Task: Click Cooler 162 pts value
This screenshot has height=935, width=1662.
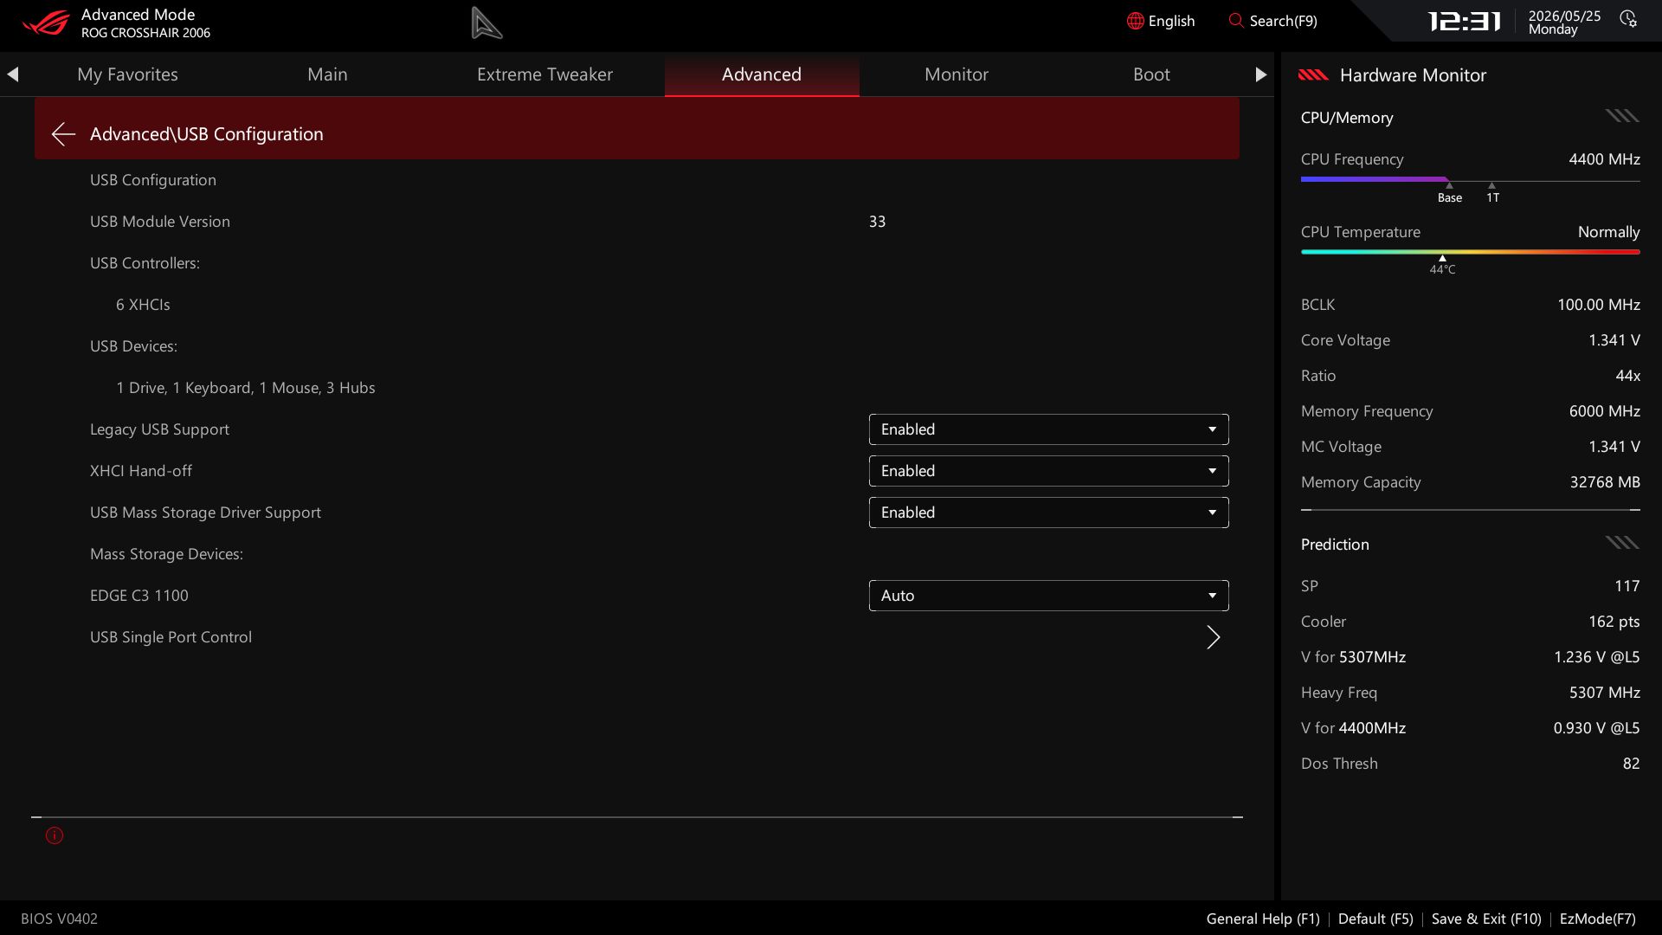Action: (x=1614, y=622)
